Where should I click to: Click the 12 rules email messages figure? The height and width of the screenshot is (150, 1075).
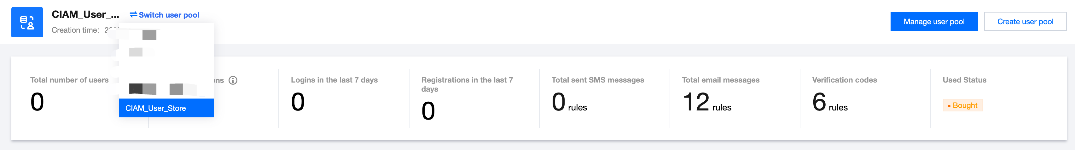click(706, 103)
